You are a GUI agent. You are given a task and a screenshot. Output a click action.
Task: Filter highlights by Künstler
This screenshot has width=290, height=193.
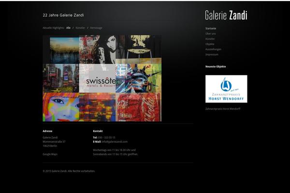pos(80,28)
